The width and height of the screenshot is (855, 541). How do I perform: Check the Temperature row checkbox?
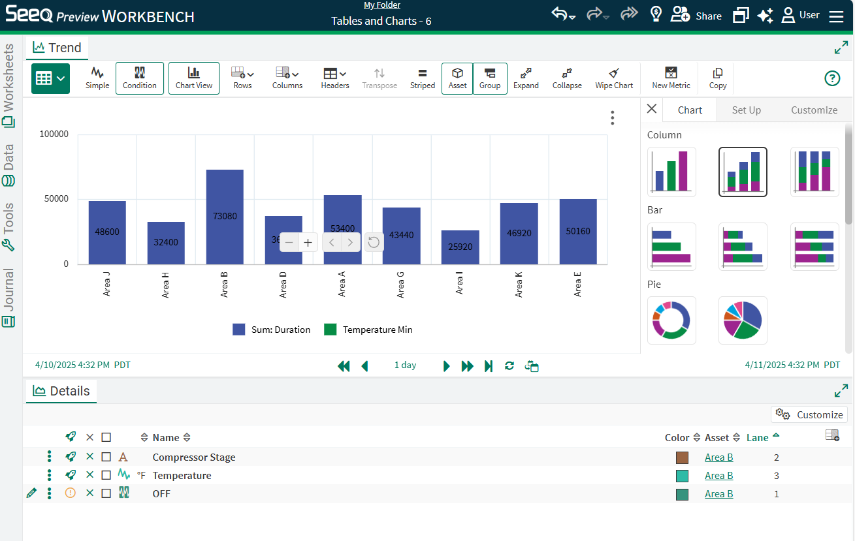click(106, 476)
